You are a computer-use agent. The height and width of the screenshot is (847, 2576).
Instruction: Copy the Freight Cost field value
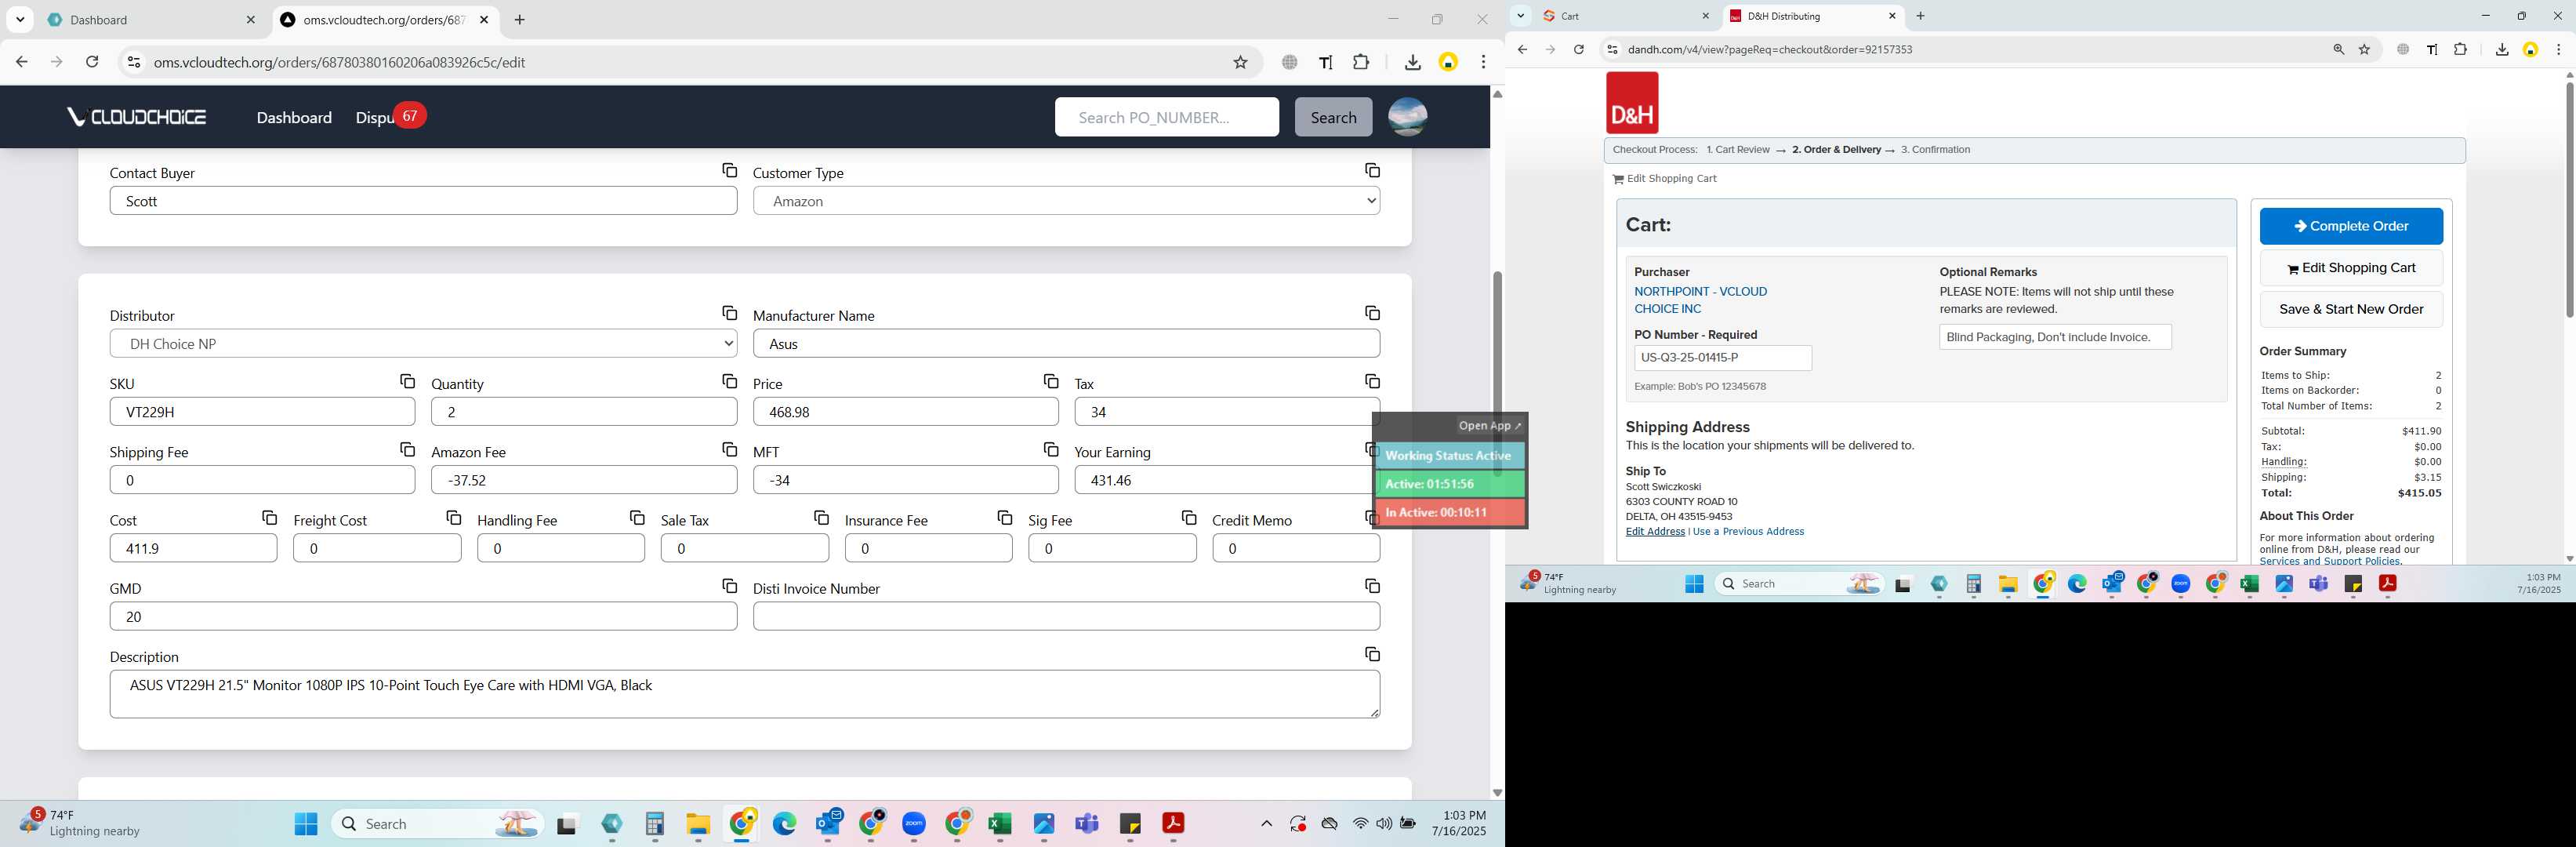tap(453, 518)
